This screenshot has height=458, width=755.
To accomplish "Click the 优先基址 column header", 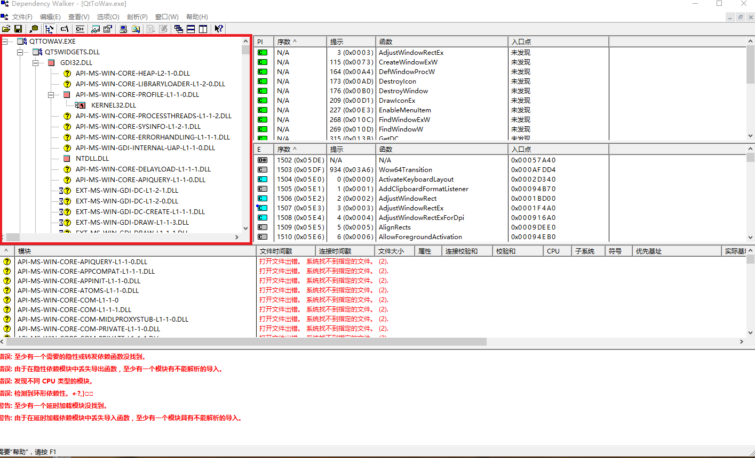I will 677,251.
